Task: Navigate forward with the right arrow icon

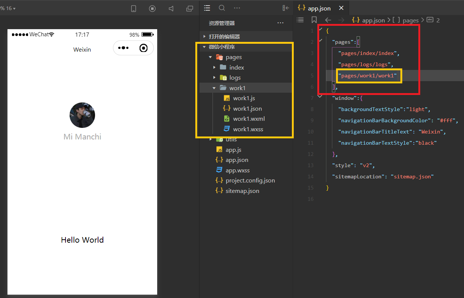Action: pos(341,20)
